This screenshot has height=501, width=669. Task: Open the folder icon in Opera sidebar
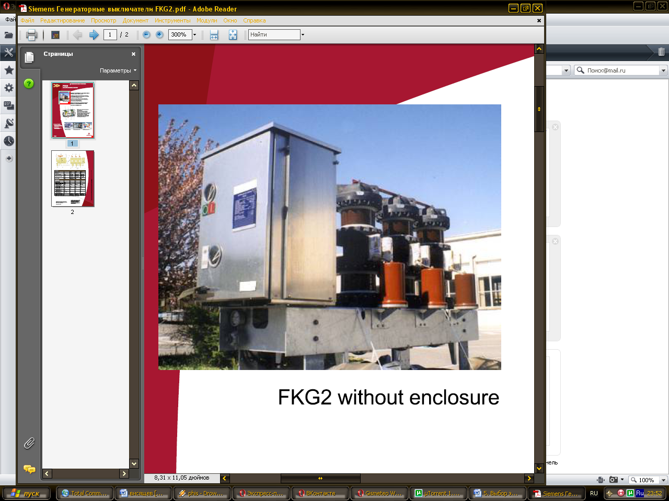point(9,35)
